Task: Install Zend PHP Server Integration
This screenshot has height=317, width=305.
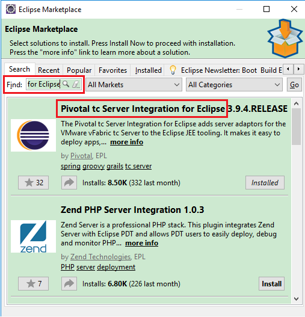Action: 271,283
